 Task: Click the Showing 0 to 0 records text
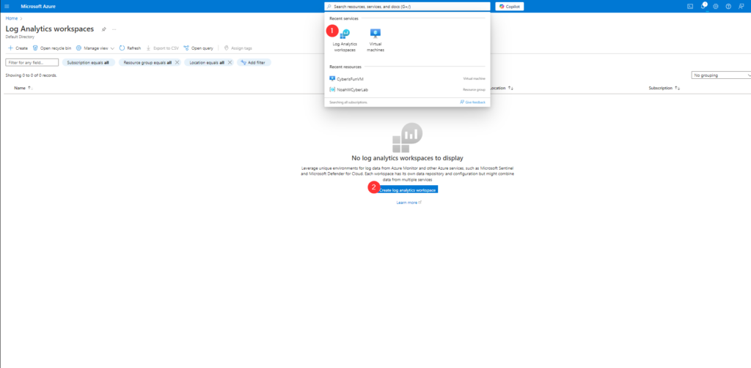[x=31, y=75]
